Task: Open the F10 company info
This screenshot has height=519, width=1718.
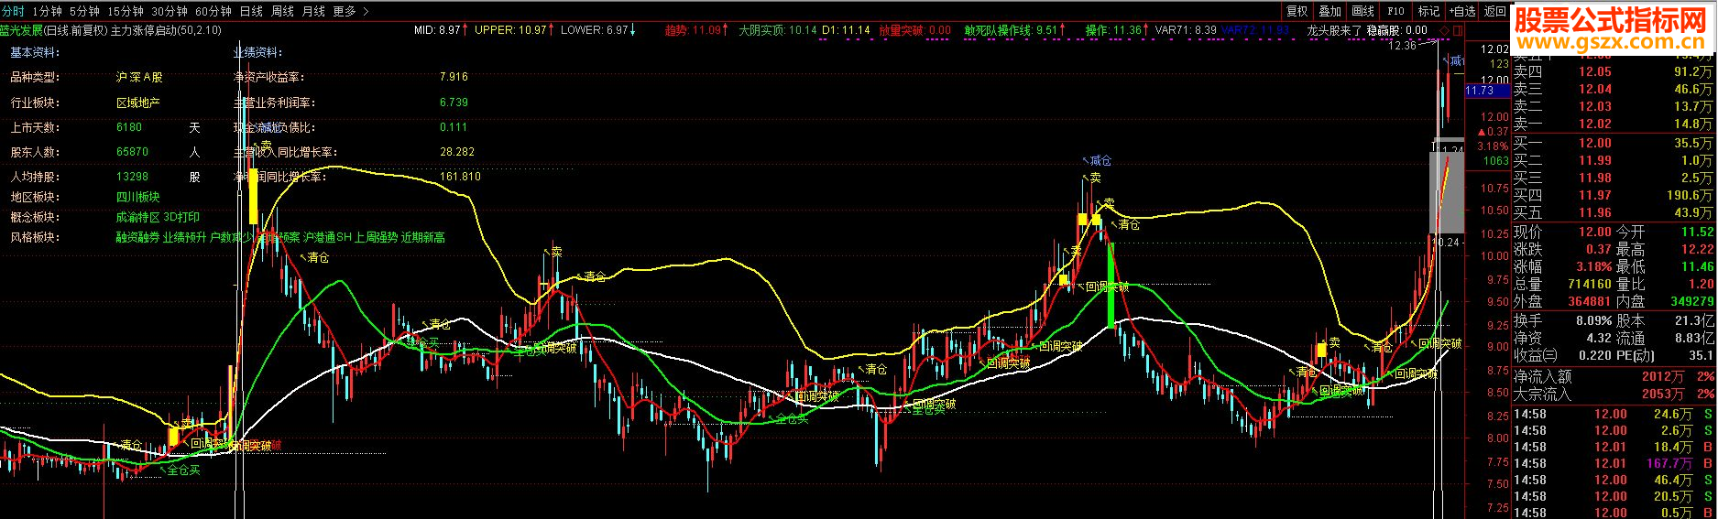Action: (x=1396, y=11)
